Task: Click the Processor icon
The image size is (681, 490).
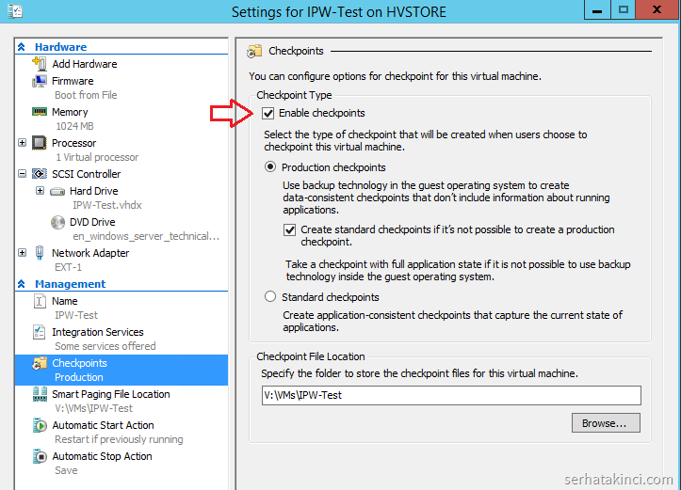Action: (39, 143)
